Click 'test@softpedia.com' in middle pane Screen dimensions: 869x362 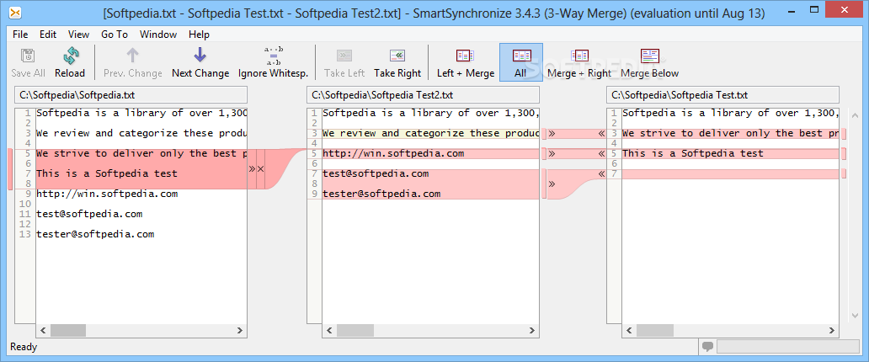point(376,173)
